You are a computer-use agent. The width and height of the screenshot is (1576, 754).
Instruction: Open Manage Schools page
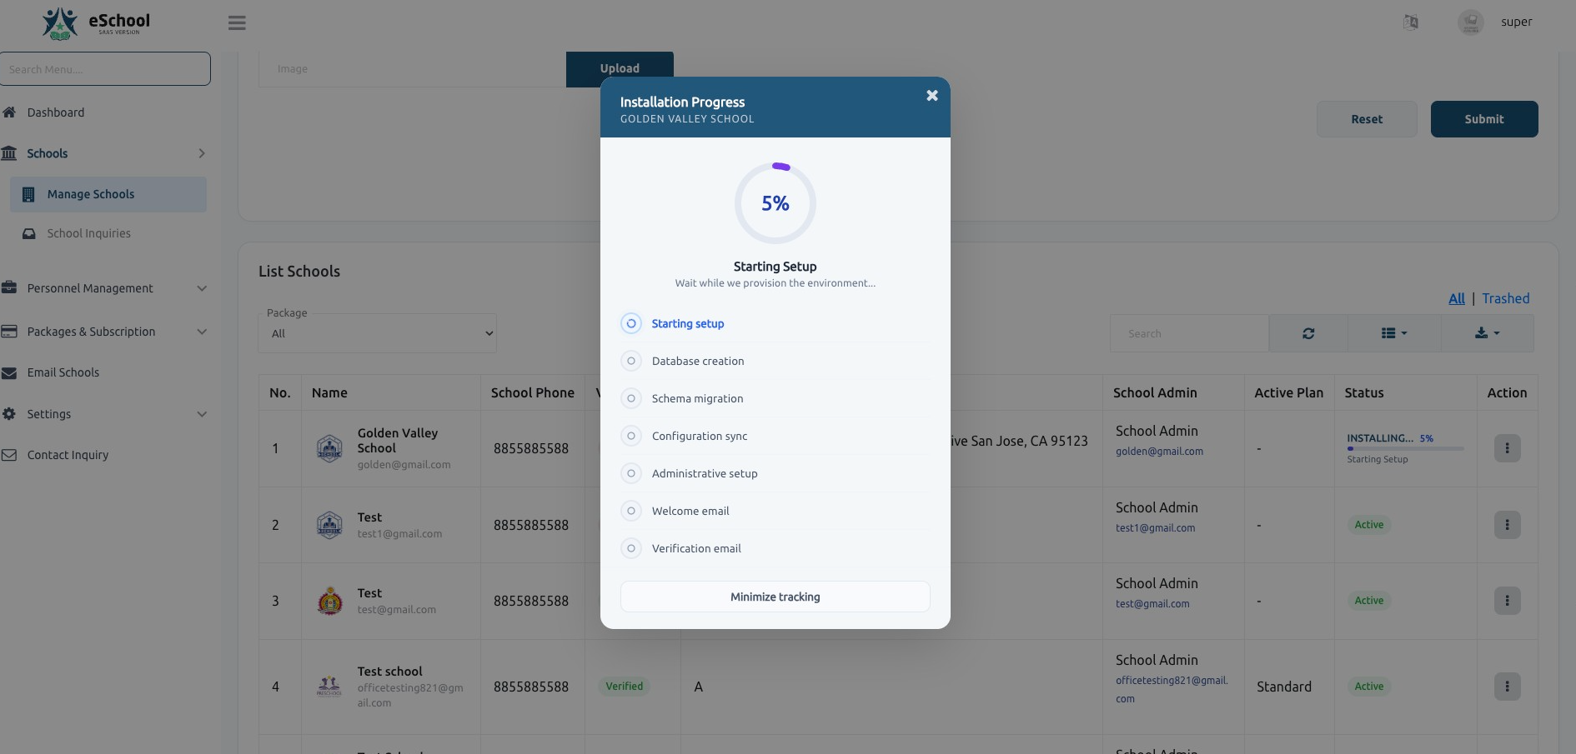(x=108, y=194)
